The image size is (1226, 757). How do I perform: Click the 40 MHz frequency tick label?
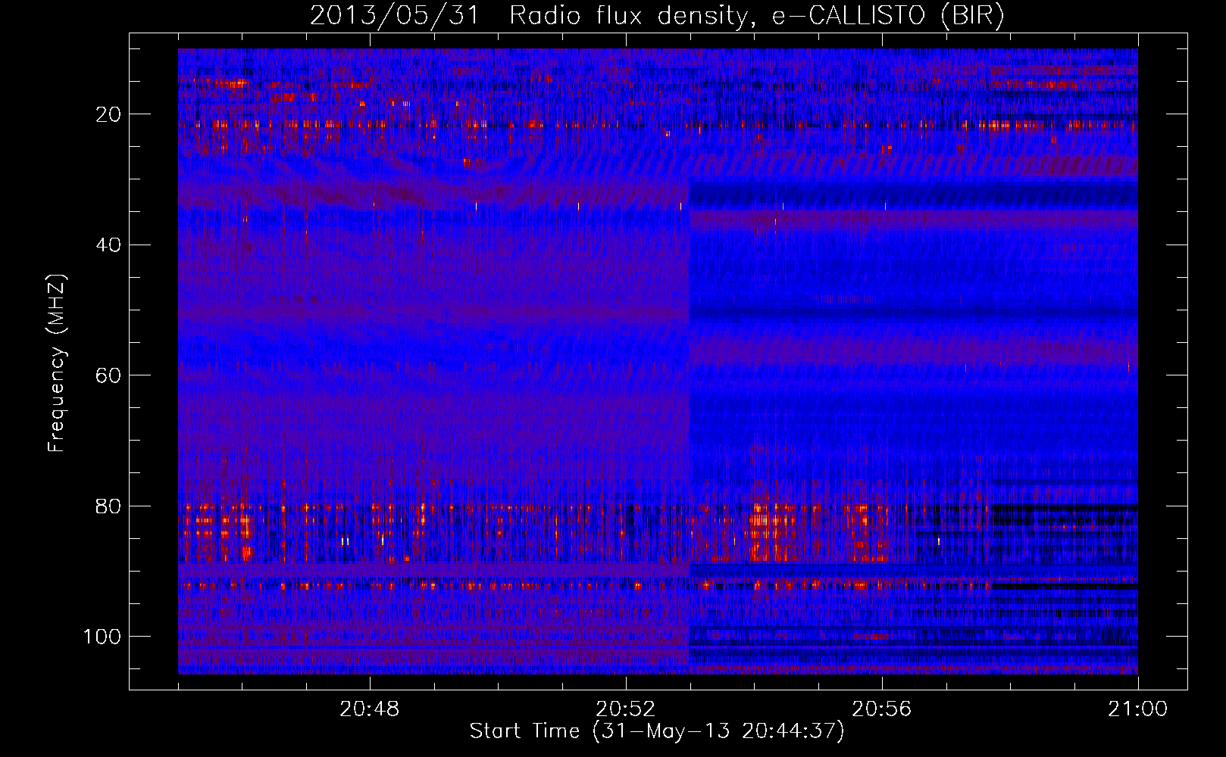click(109, 245)
